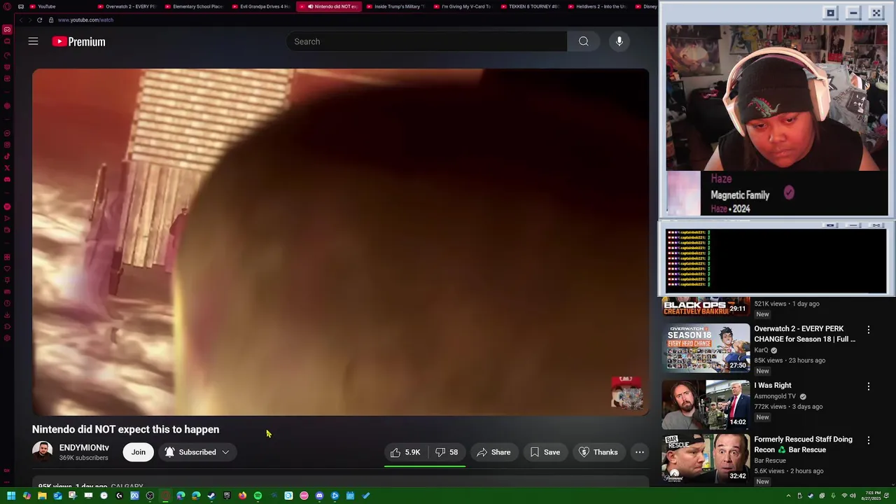Open Bar Rescue video thumbnail
The height and width of the screenshot is (504, 896).
706,458
